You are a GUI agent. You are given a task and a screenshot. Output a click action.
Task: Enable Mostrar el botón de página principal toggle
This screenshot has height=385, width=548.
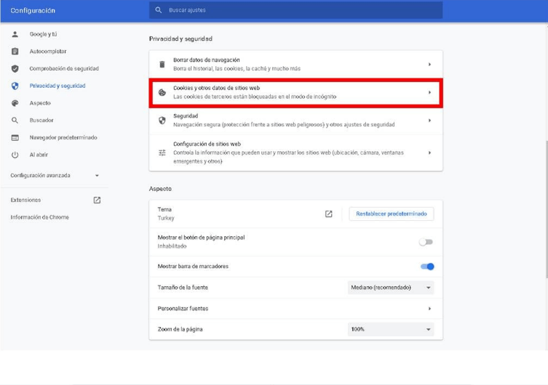(426, 242)
